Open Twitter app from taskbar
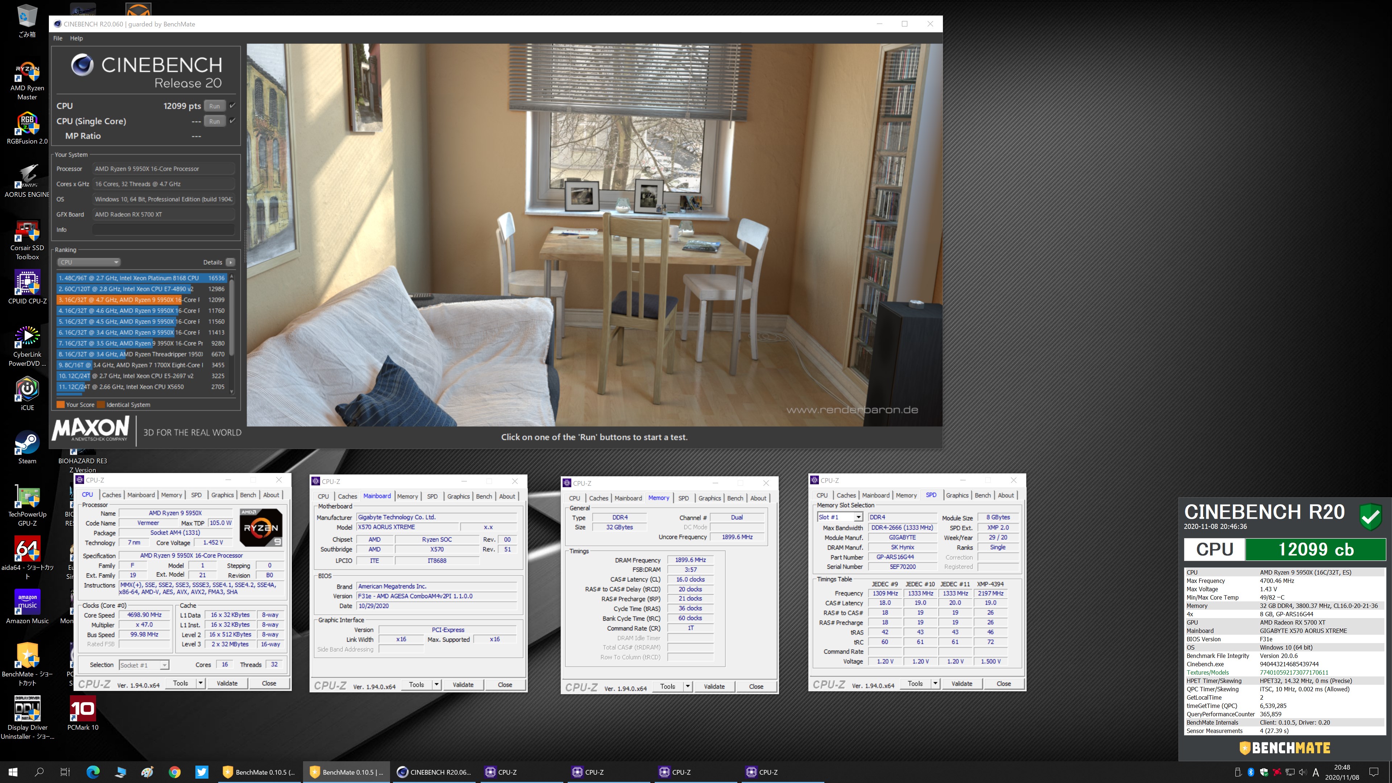This screenshot has width=1392, height=783. click(x=202, y=772)
